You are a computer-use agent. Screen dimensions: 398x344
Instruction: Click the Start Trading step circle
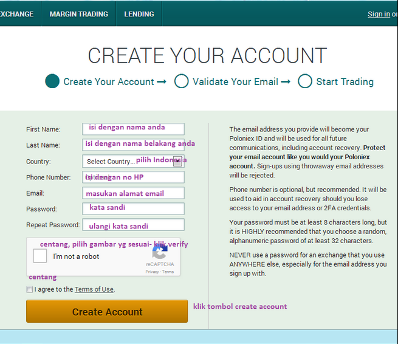click(305, 81)
